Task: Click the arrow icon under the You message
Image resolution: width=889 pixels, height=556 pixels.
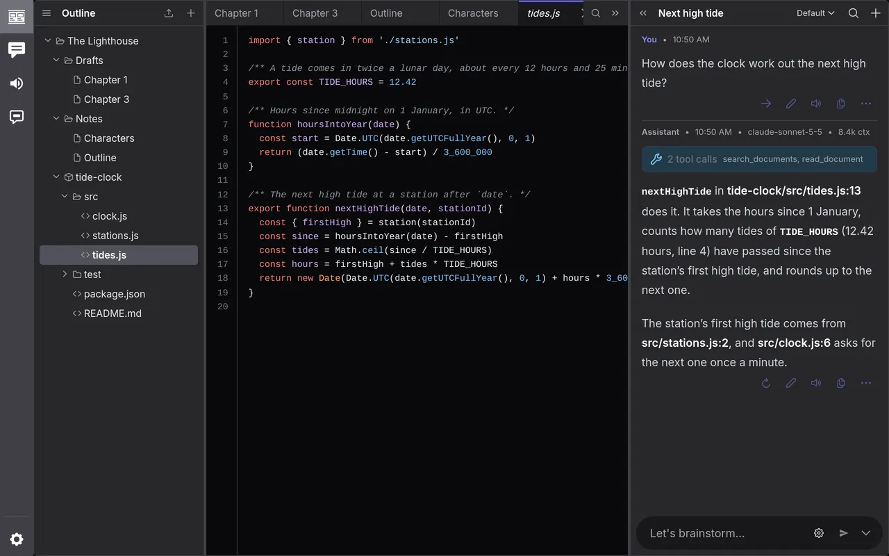Action: [766, 104]
